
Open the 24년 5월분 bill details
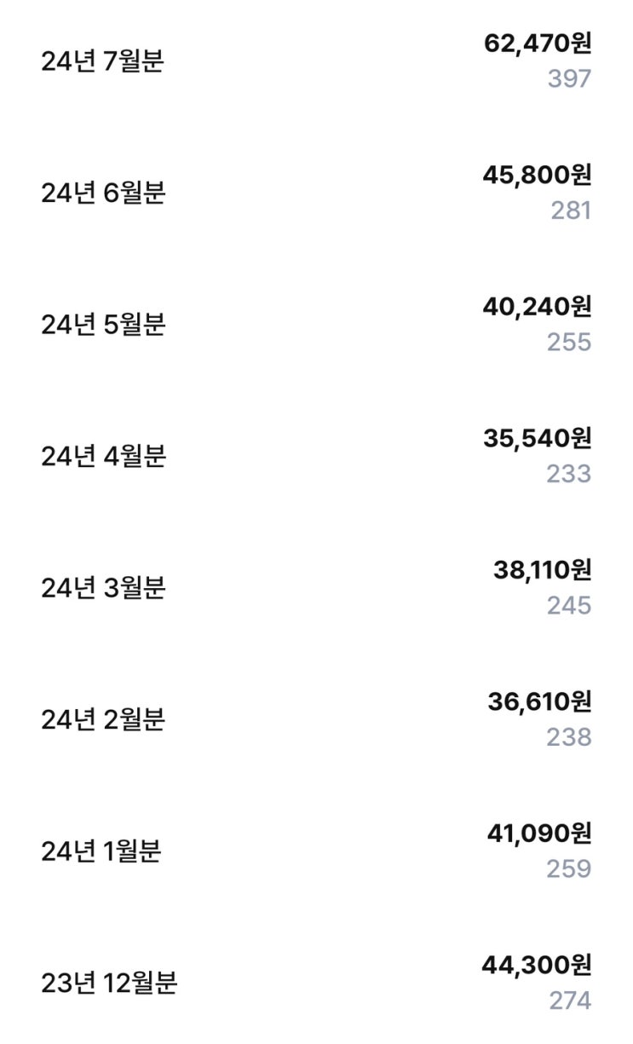(316, 325)
